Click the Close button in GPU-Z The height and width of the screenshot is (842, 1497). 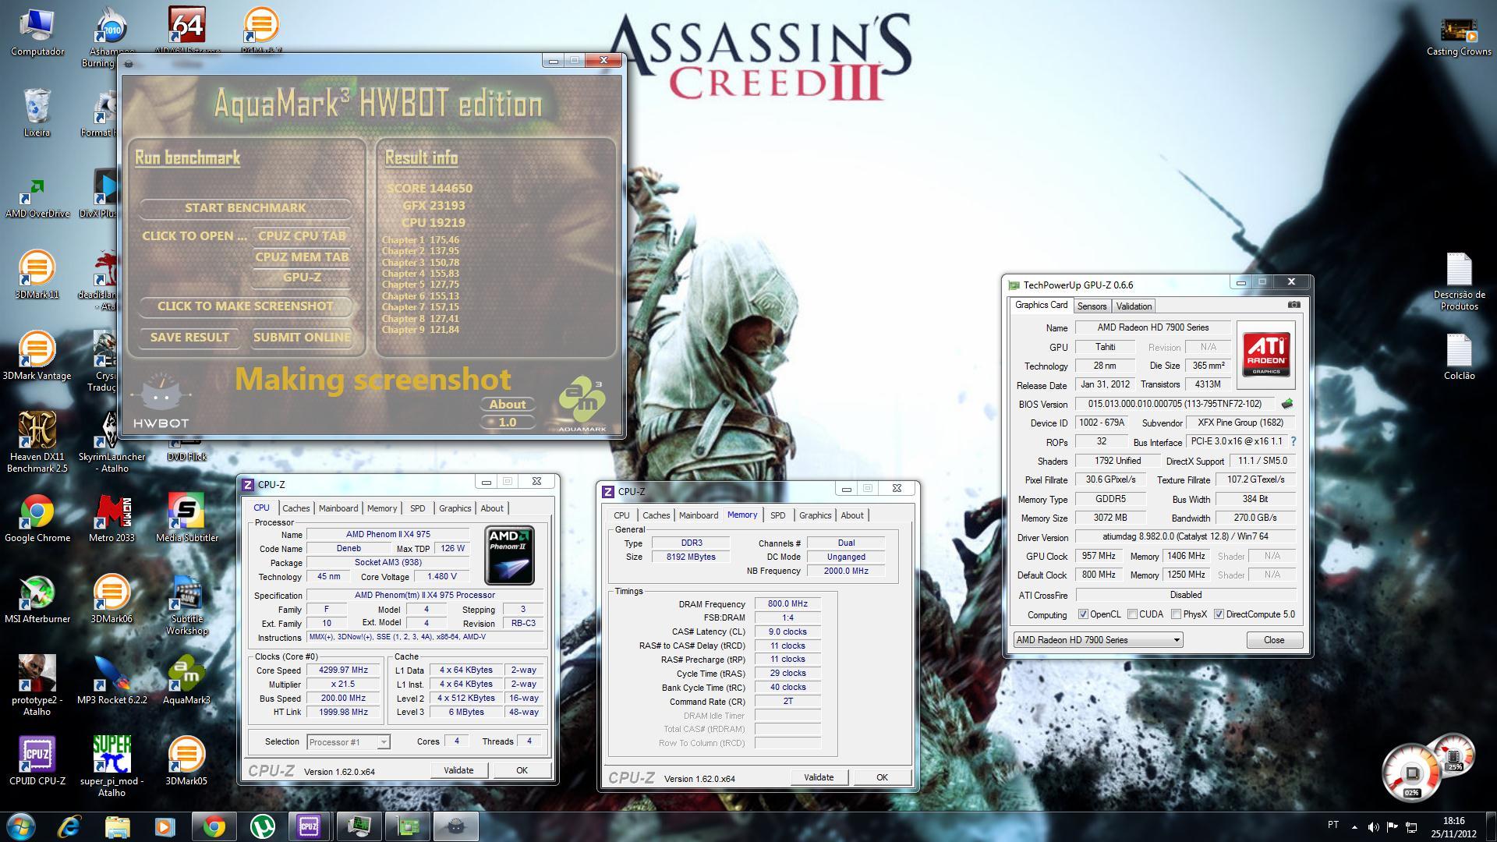(x=1274, y=640)
